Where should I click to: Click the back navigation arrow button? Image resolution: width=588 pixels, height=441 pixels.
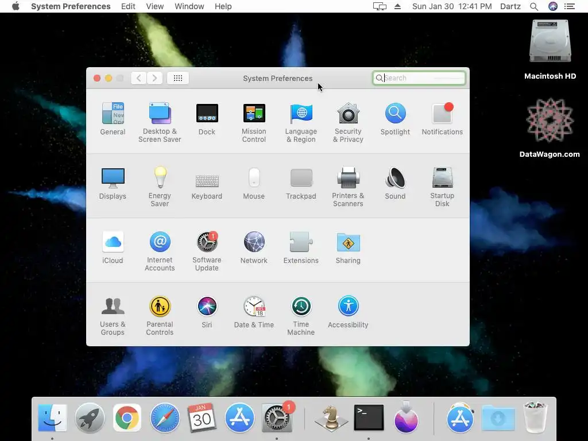pos(139,78)
